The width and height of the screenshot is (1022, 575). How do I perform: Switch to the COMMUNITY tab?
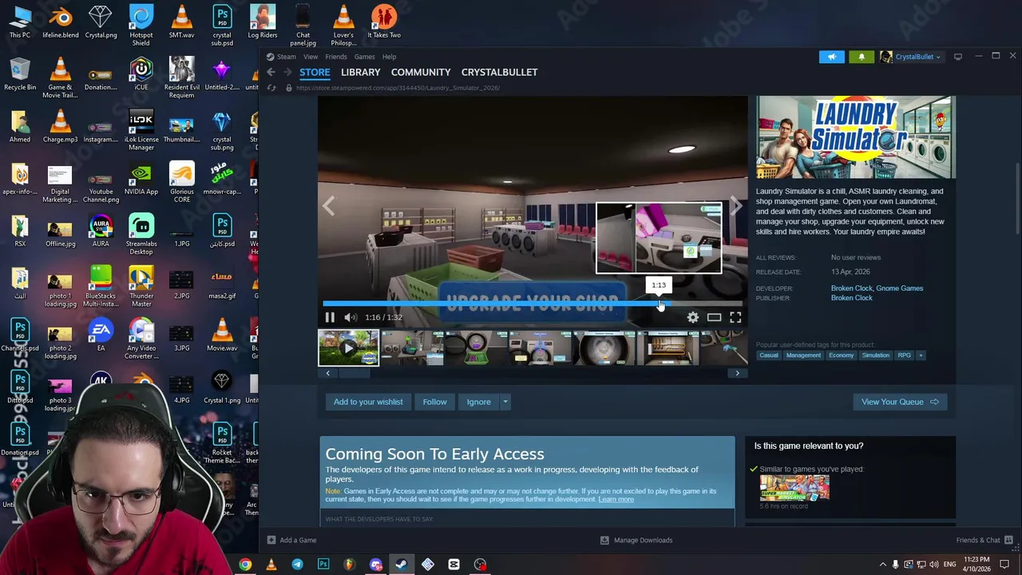tap(421, 72)
